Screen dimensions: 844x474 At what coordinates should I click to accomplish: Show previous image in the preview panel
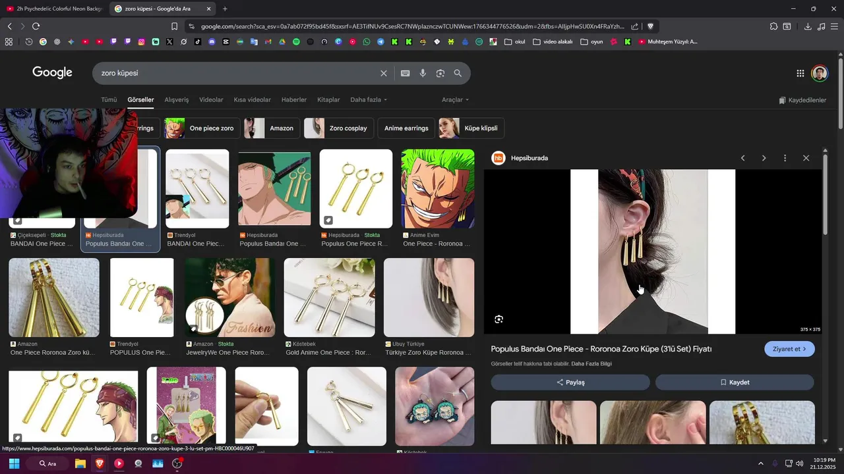[x=742, y=158]
